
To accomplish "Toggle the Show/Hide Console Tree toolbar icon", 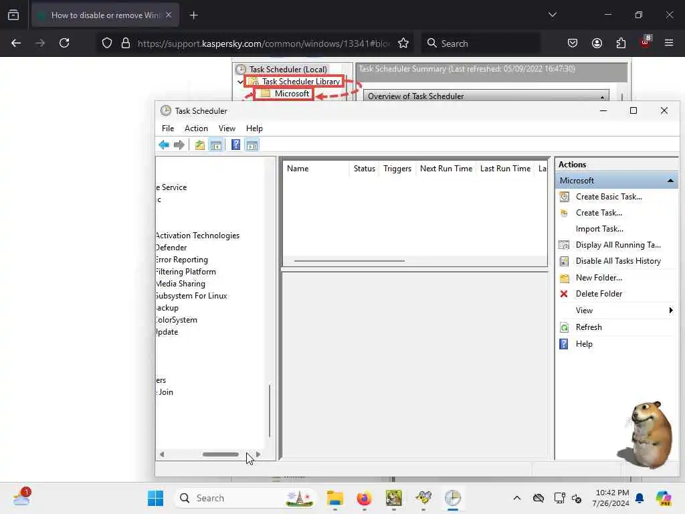I will [x=216, y=145].
